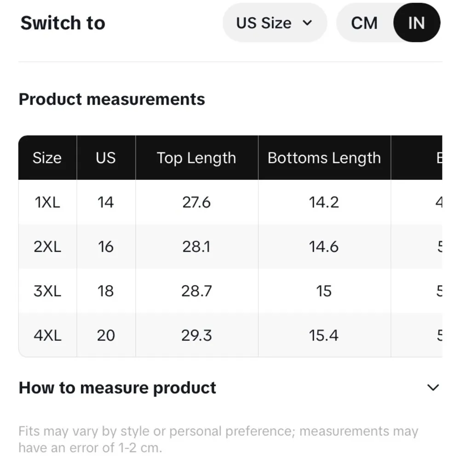Image resolution: width=460 pixels, height=460 pixels.
Task: Click the chevron beside How to measure product
Action: (x=433, y=388)
